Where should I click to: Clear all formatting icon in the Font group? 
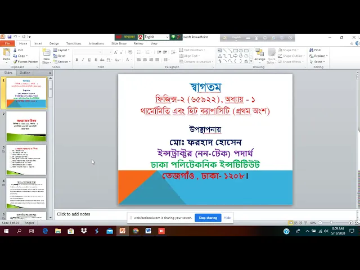click(130, 52)
